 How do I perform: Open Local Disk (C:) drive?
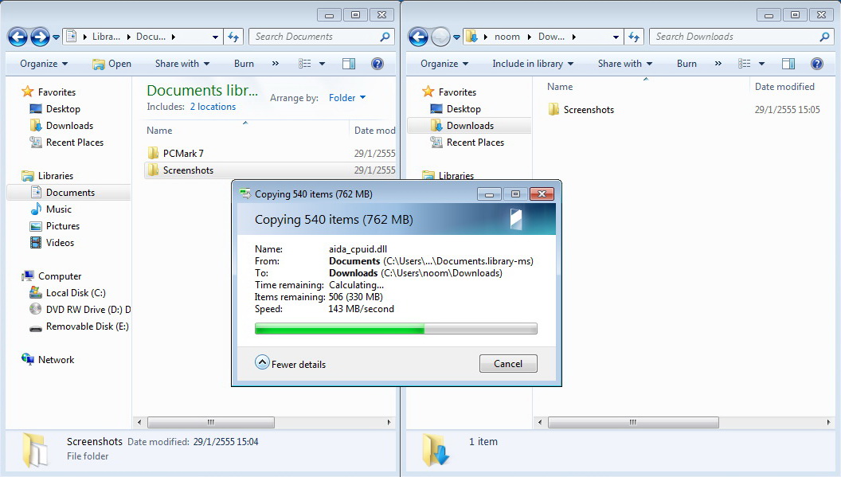coord(76,293)
